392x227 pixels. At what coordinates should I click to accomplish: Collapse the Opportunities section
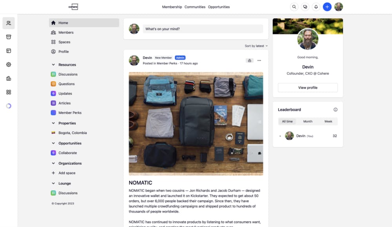pos(53,143)
